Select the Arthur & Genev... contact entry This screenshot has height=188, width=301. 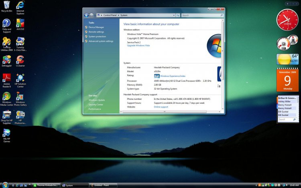[287, 98]
